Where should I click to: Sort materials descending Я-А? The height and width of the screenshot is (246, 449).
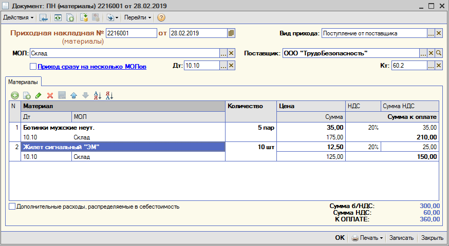coord(109,95)
